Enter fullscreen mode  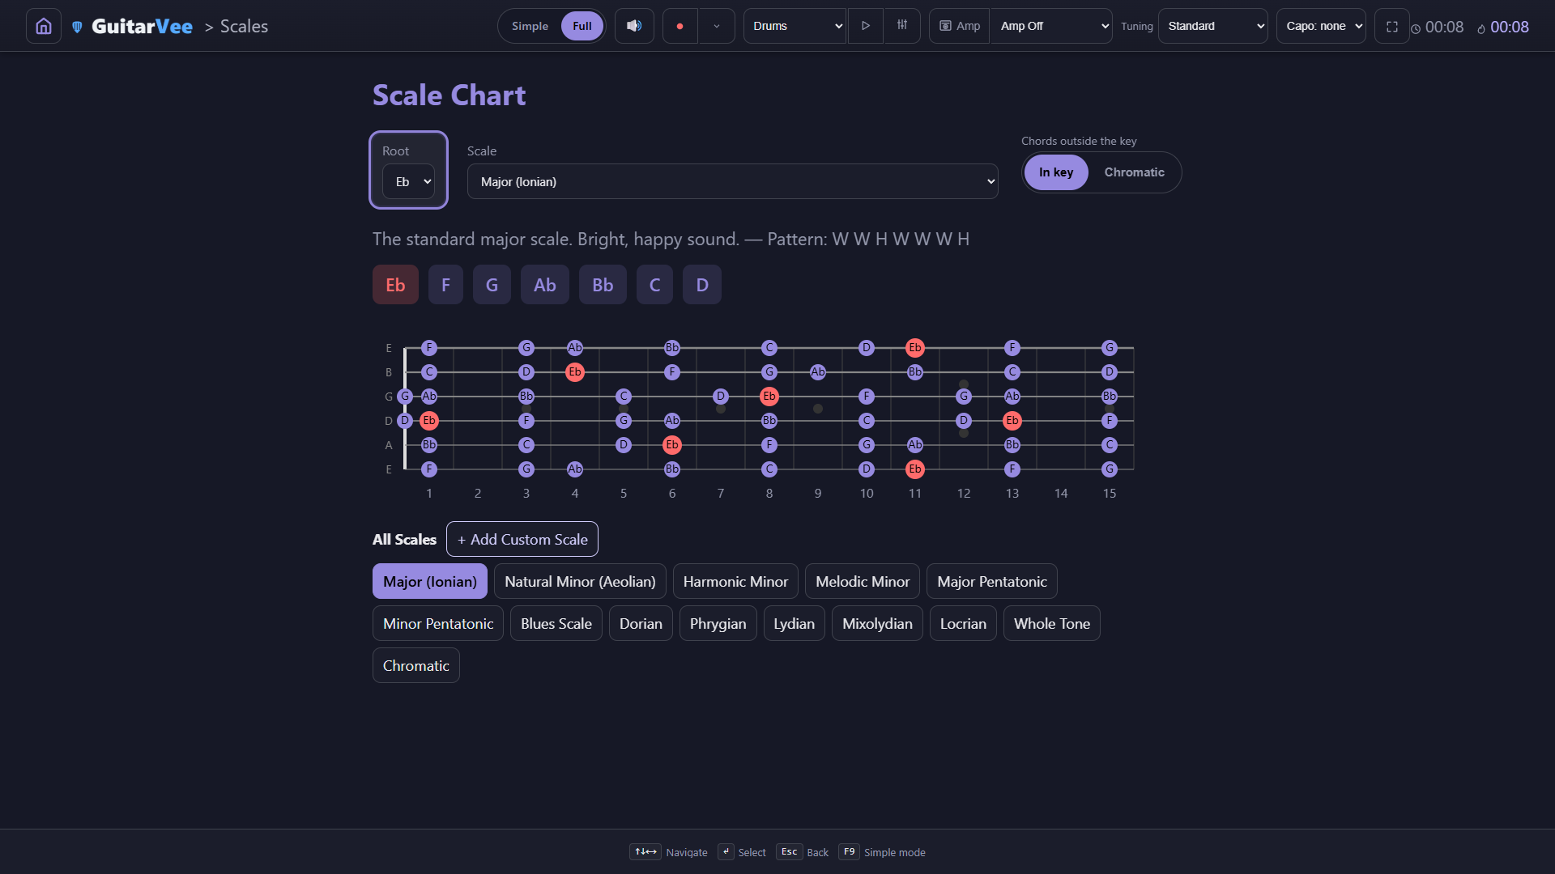1391,26
